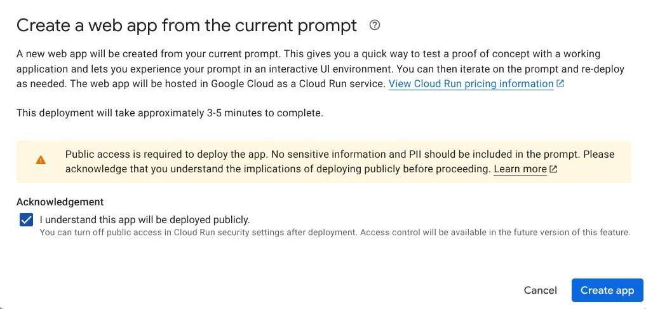This screenshot has height=309, width=646.
Task: Click the 'Create a web app' dialog title
Action: point(187,25)
